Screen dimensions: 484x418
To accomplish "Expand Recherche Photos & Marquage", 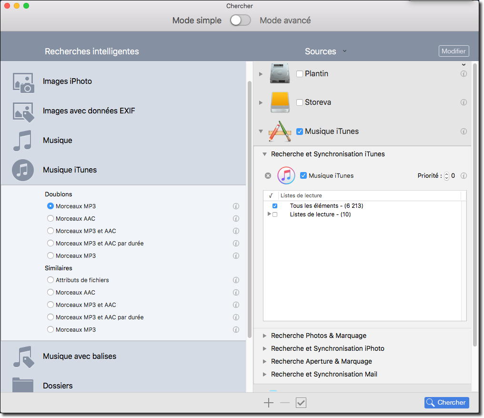I will (x=264, y=336).
